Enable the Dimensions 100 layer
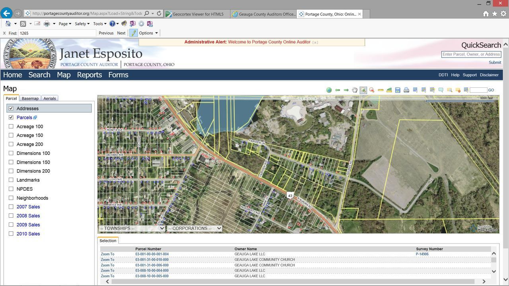 pos(11,153)
